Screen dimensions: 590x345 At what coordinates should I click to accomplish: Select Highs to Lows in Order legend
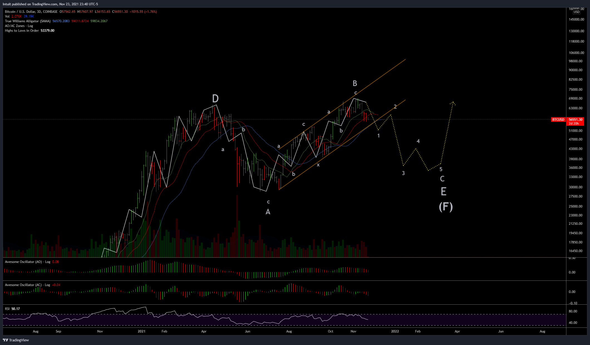[x=22, y=31]
